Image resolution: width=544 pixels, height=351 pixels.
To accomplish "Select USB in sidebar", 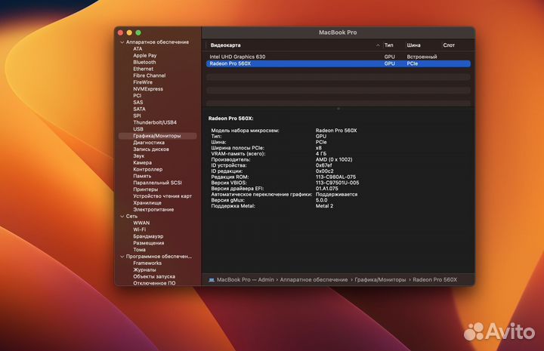I will click(x=138, y=129).
